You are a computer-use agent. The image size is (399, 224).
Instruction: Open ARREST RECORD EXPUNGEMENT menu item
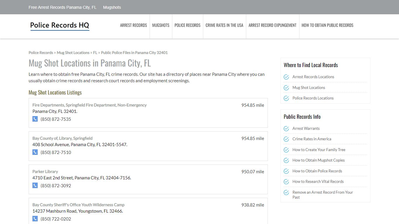point(273,25)
